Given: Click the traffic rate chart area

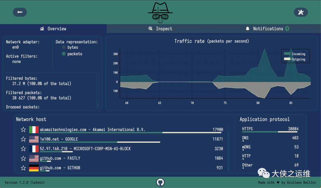Looking at the screenshot, I should pos(215,73).
